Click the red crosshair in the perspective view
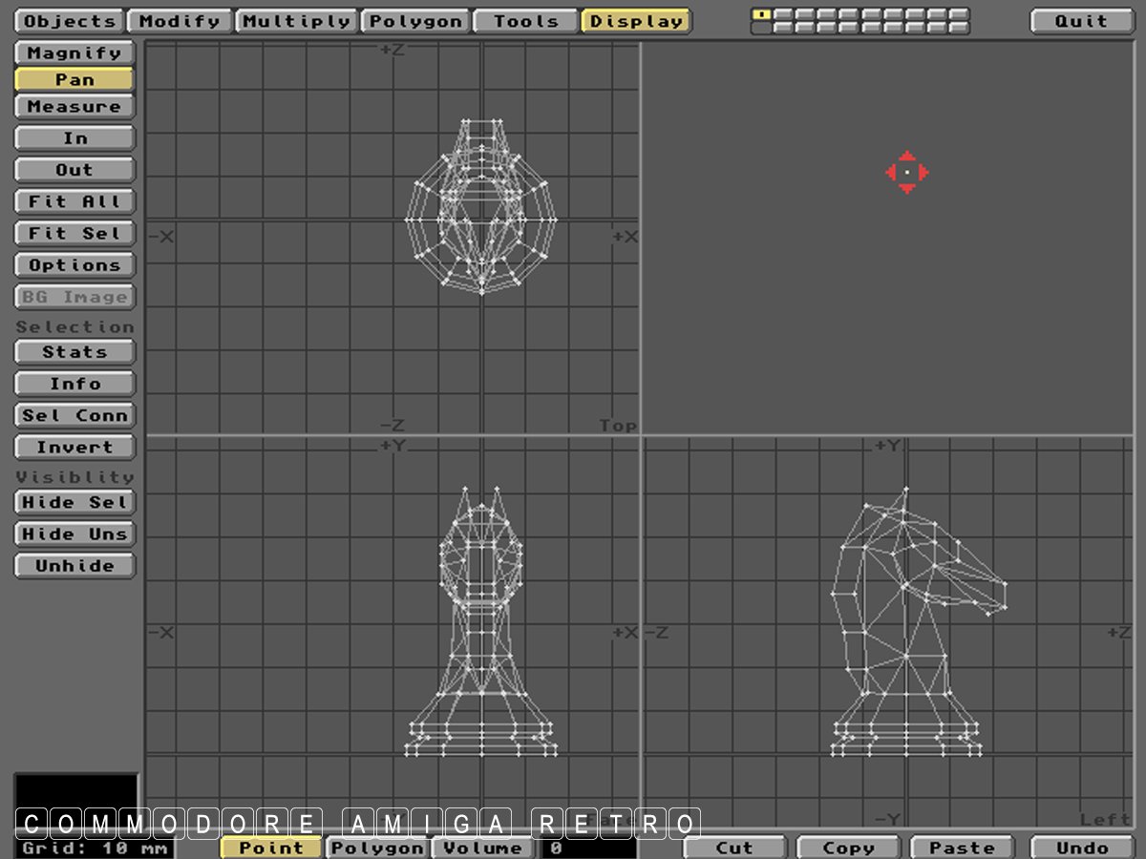 click(x=906, y=173)
